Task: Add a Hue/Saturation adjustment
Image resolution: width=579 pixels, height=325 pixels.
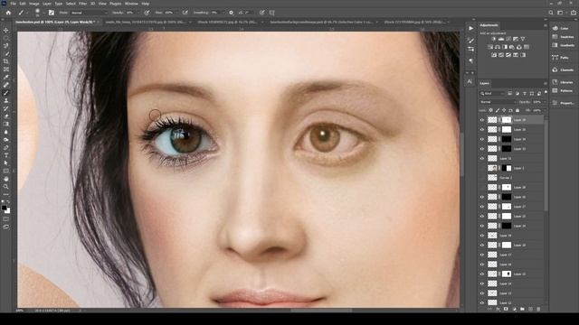Action: click(x=490, y=47)
